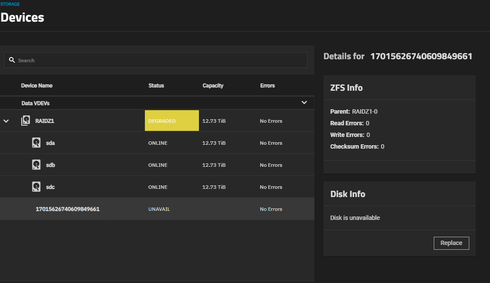Viewport: 490px width, 283px height.
Task: Click the RAIDZ1 vdev disk icon
Action: click(26, 121)
